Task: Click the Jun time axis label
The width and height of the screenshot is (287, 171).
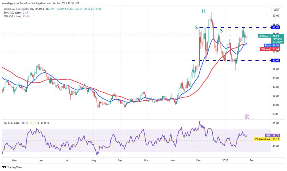Action: coord(41,160)
